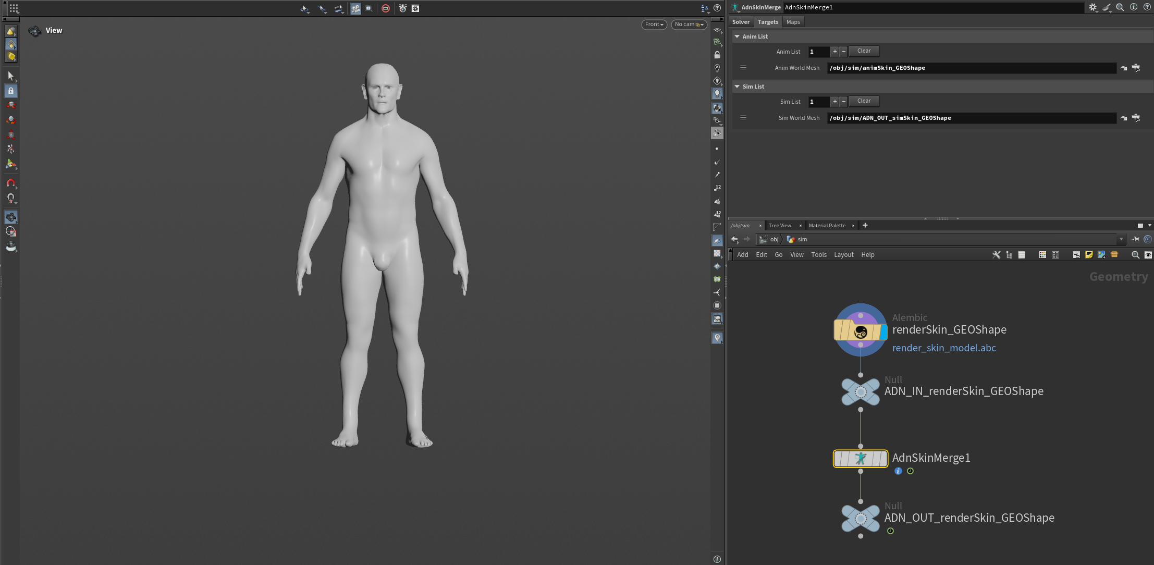
Task: Click the eye display options icon in network editor
Action: click(1149, 255)
